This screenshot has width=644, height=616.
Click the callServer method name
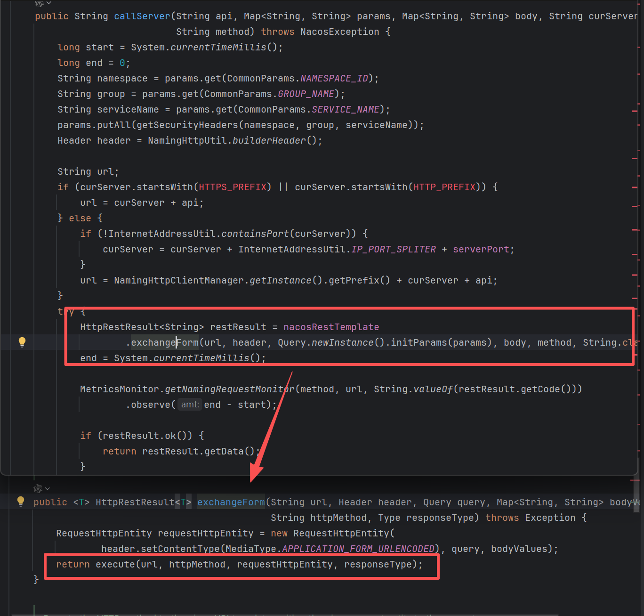point(142,16)
